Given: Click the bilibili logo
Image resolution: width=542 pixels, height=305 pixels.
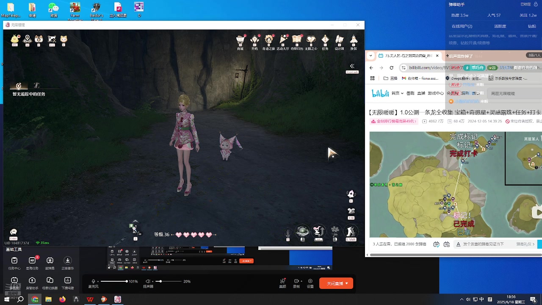Looking at the screenshot, I should click(x=380, y=94).
